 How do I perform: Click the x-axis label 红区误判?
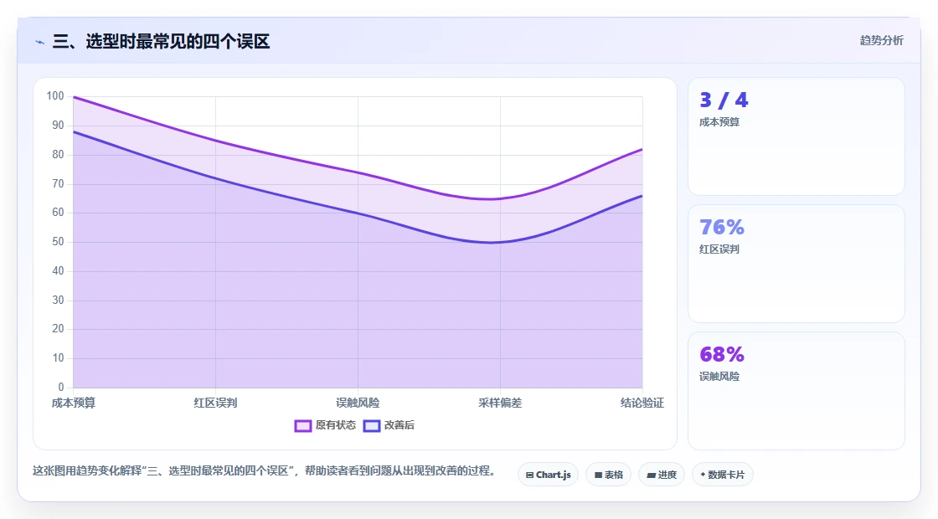tap(215, 403)
